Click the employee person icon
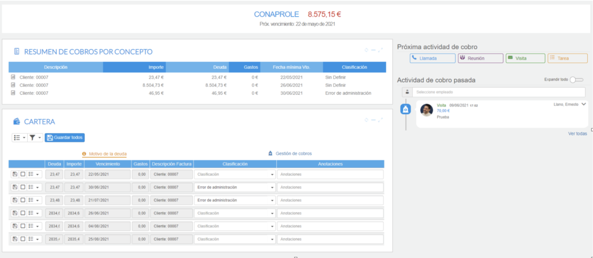Image resolution: width=593 pixels, height=258 pixels. tap(407, 92)
